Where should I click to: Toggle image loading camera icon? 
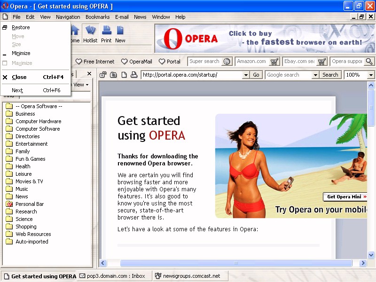click(113, 75)
